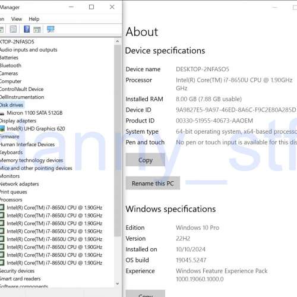
Task: Select the DellInstrumentation category
Action: [x=22, y=97]
